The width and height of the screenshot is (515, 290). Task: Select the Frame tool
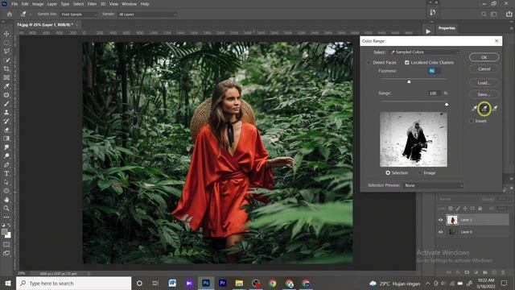click(x=6, y=77)
